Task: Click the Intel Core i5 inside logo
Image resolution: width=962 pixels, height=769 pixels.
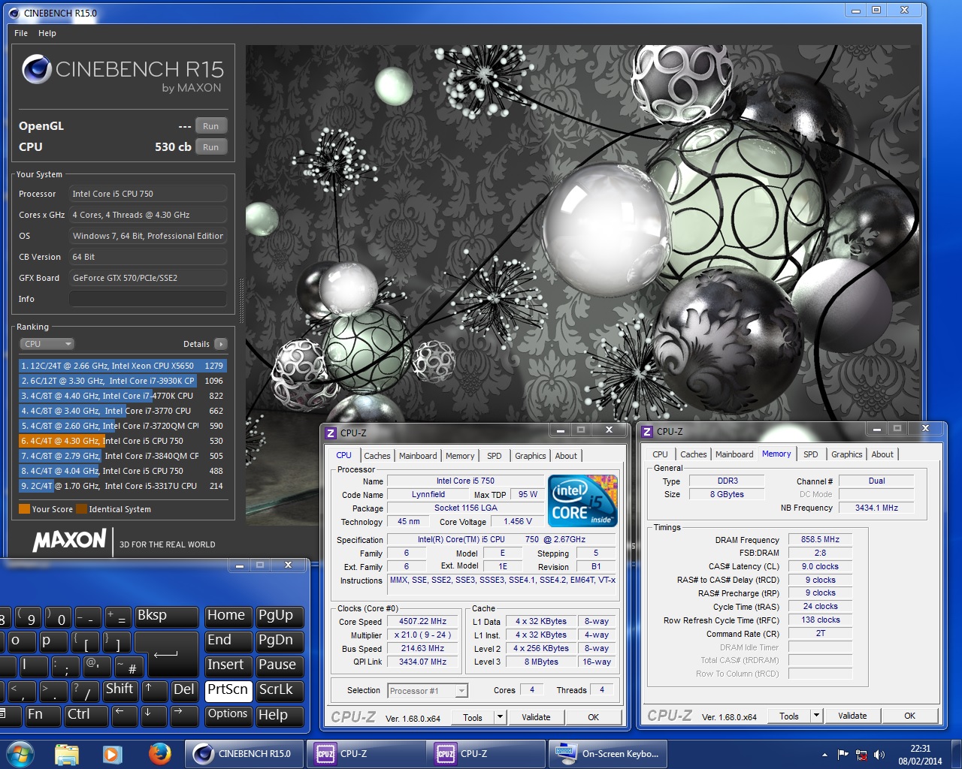Action: pos(583,500)
